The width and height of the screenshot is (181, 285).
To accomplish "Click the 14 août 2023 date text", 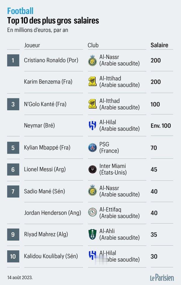I will [x=20, y=277].
